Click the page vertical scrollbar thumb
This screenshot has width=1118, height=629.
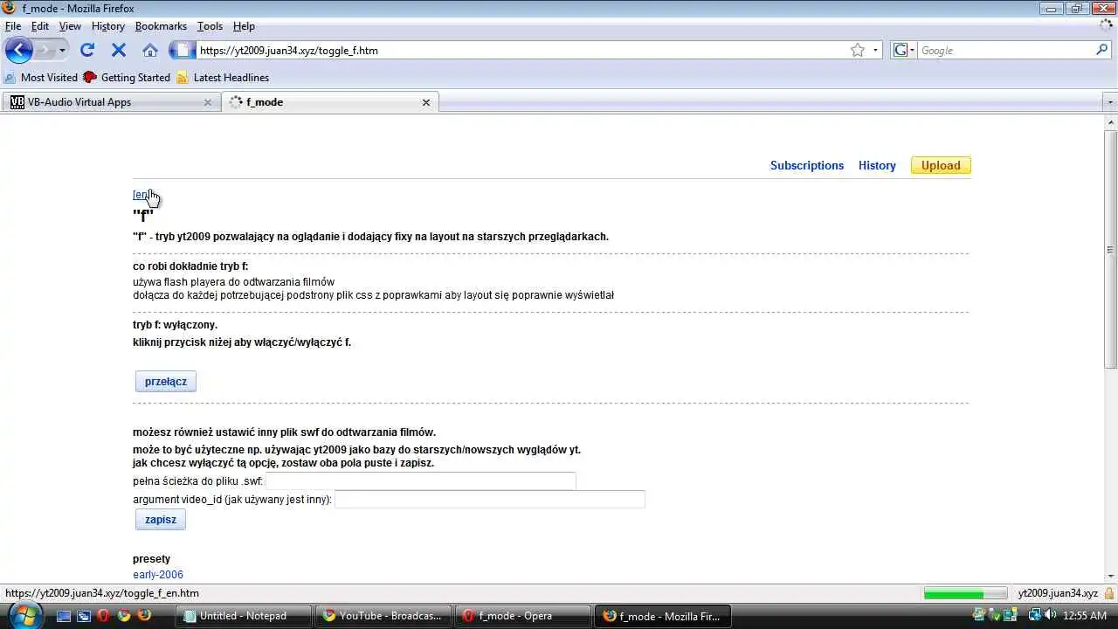coord(1110,249)
